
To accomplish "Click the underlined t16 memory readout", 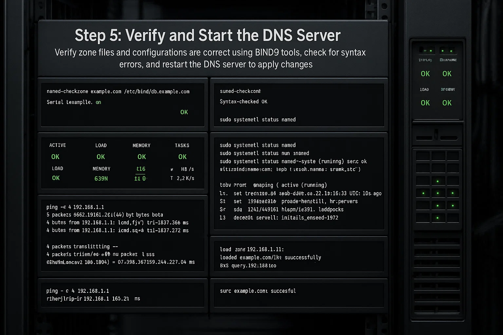I will tap(140, 169).
